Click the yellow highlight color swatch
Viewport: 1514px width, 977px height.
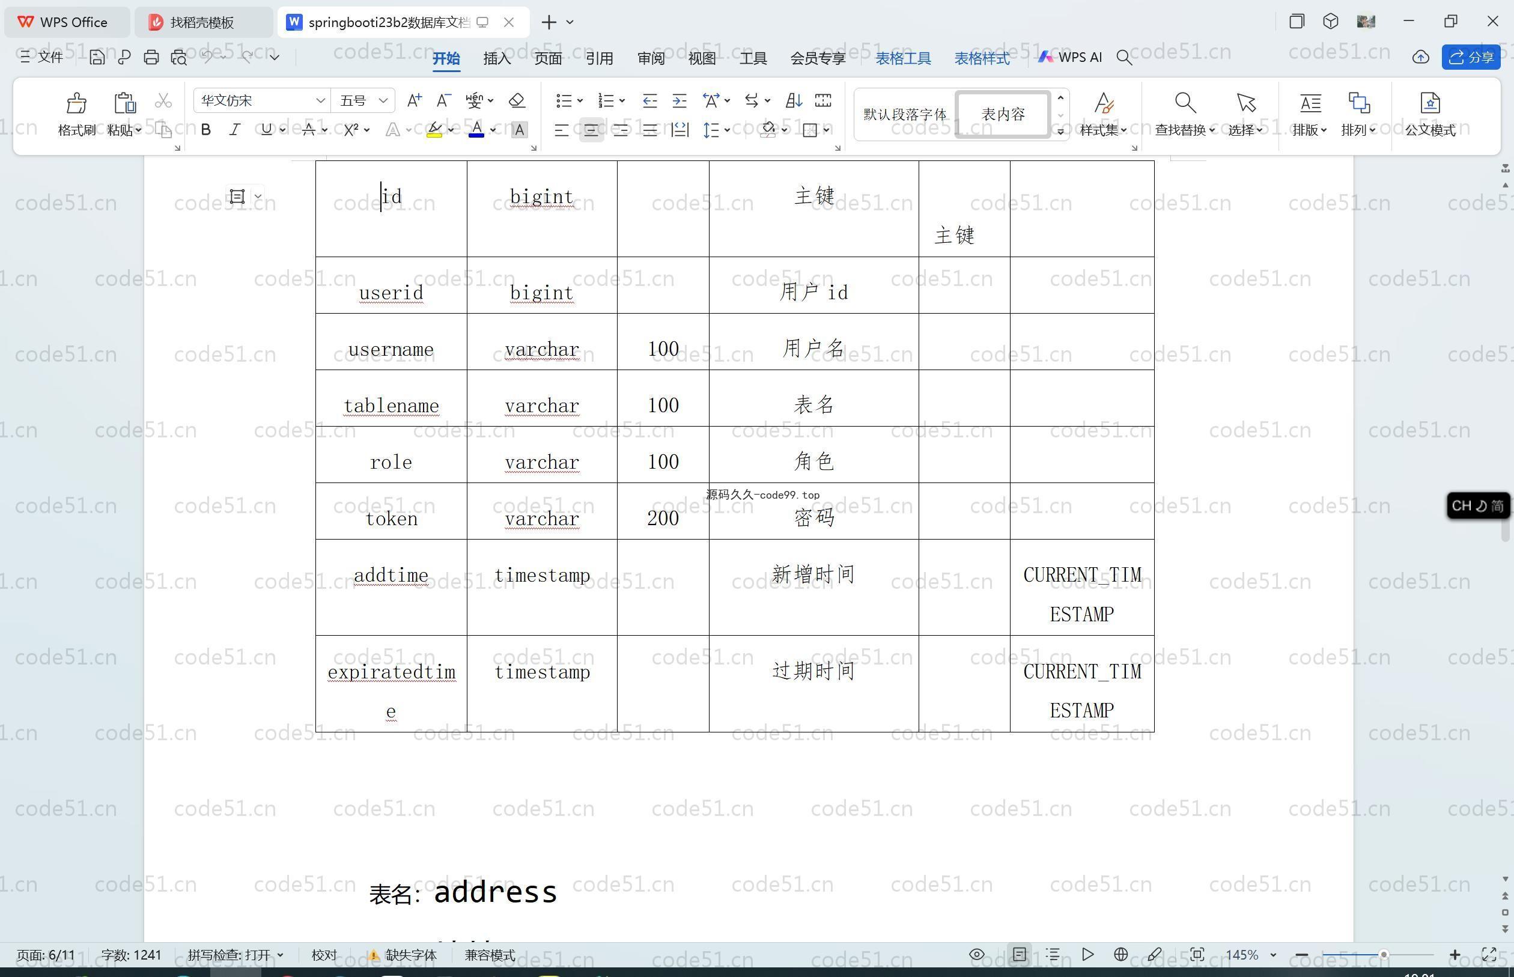[434, 129]
